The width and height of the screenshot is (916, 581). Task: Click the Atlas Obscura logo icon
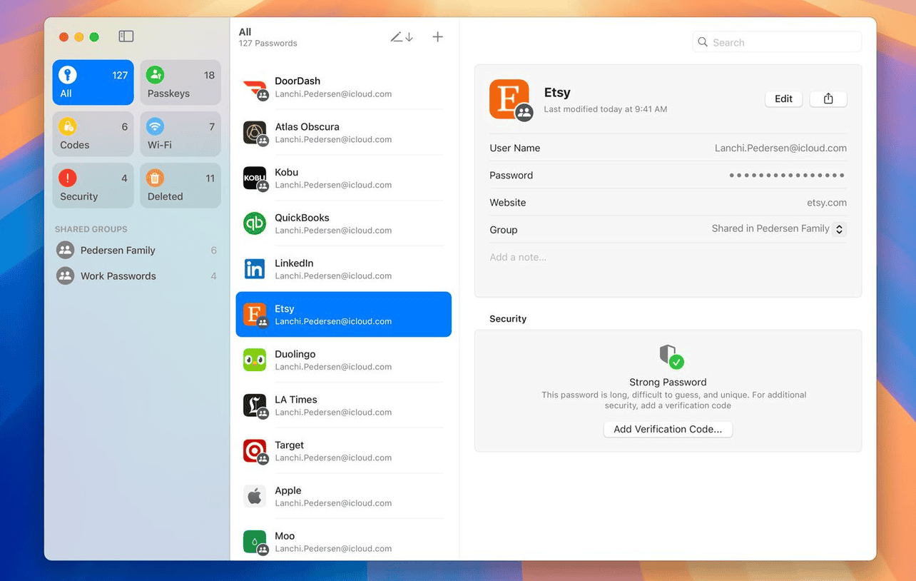[x=255, y=133]
